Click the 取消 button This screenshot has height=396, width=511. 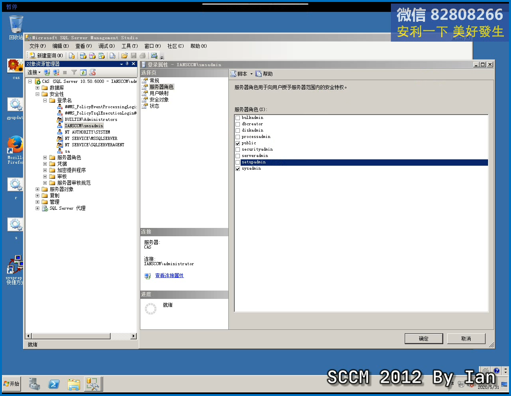(466, 339)
